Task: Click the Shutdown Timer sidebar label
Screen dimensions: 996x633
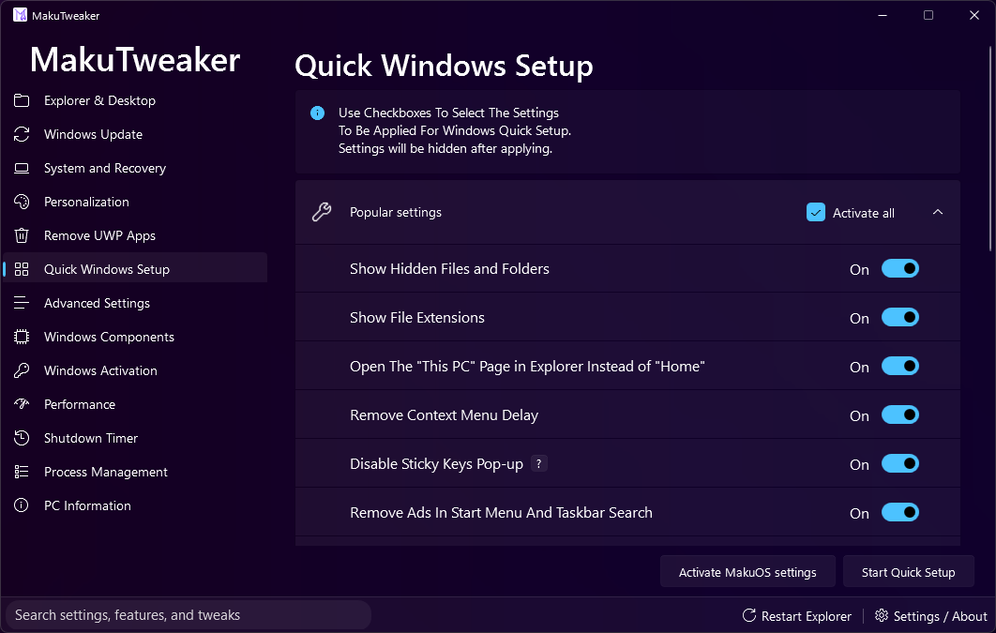Action: click(x=91, y=438)
